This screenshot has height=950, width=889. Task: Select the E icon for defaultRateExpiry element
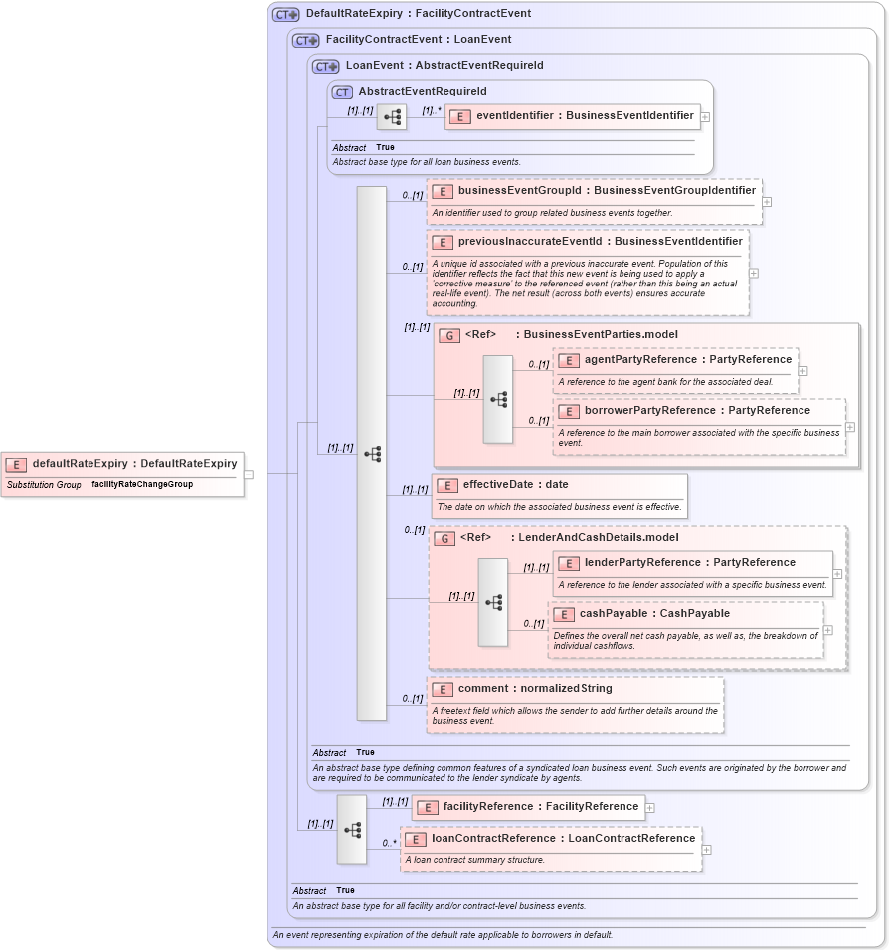click(x=16, y=463)
